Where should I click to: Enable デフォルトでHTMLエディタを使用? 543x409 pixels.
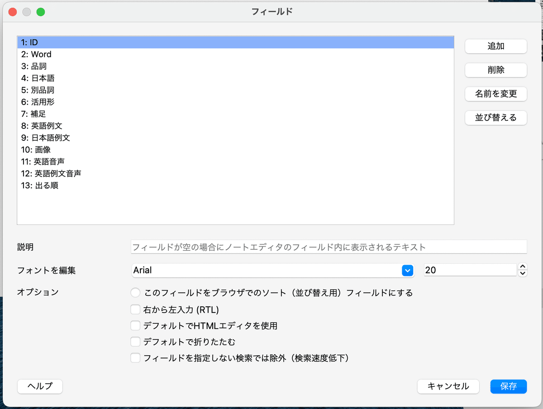pos(135,325)
